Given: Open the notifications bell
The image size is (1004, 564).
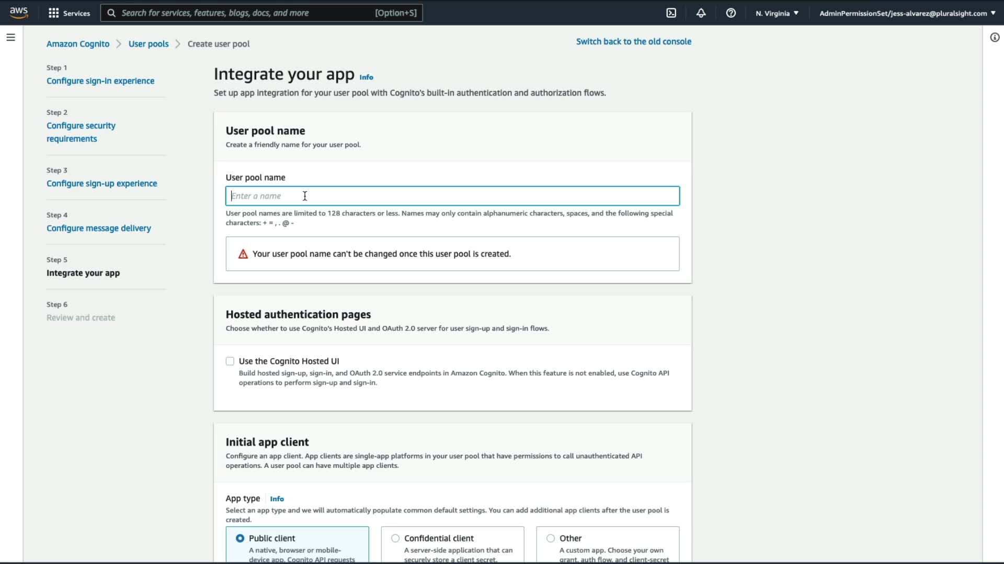Looking at the screenshot, I should [701, 13].
